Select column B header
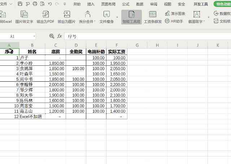Viewport: 231px width, 164px height. pos(32,45)
